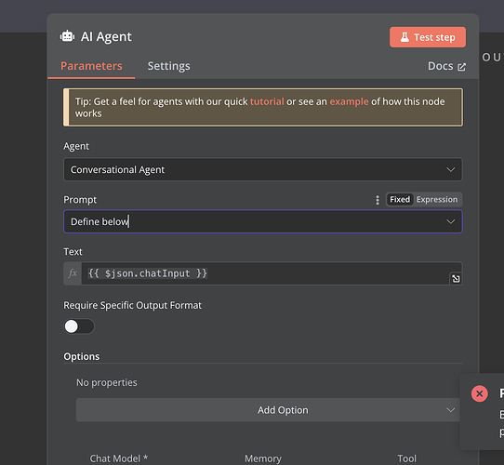Screen dimensions: 504x465
Task: Switch Prompt mode to Fixed
Action: click(400, 199)
